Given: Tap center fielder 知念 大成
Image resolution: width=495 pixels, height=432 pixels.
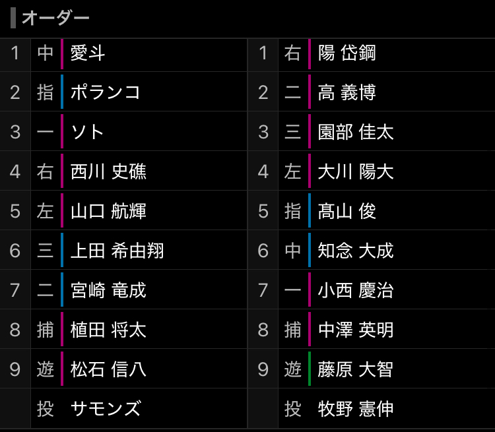Looking at the screenshot, I should (x=356, y=251).
